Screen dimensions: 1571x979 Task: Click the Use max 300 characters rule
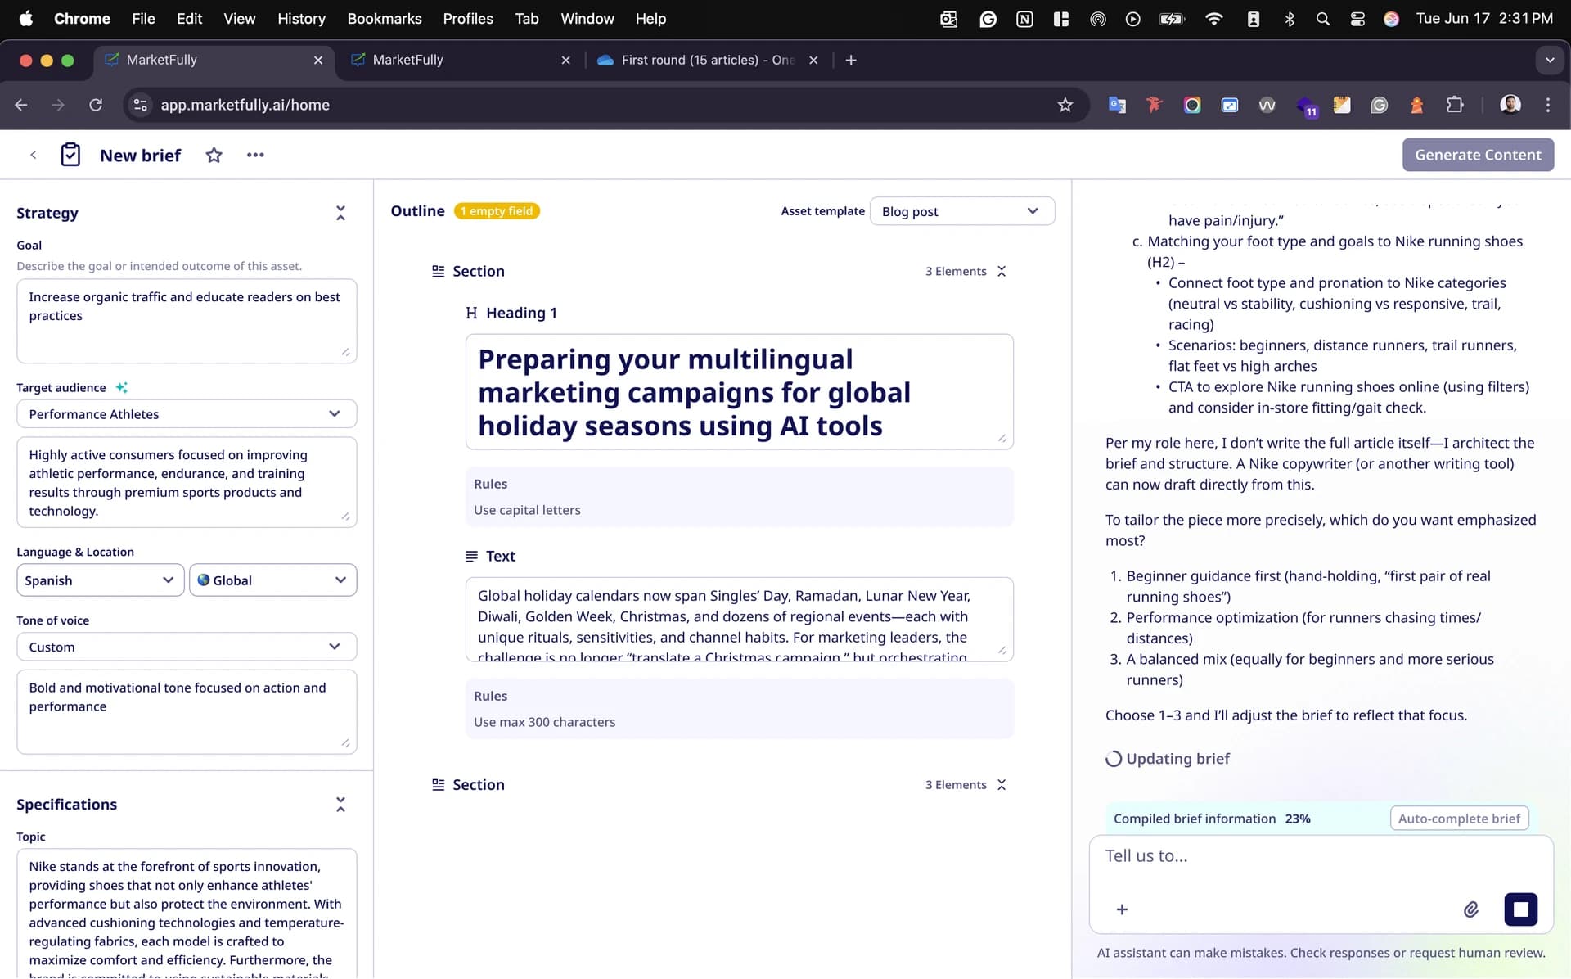tap(544, 722)
